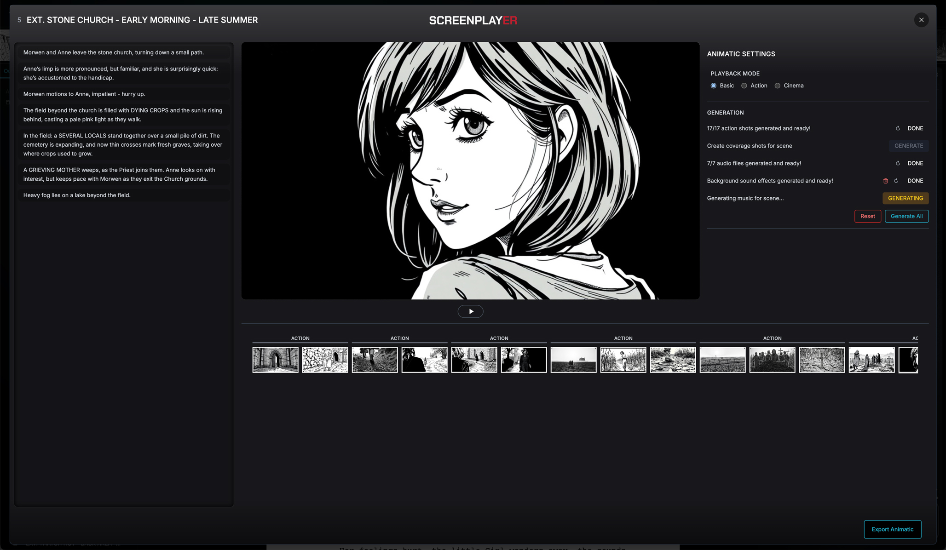This screenshot has height=550, width=946.
Task: Click the large girl portrait preview image
Action: click(x=470, y=171)
